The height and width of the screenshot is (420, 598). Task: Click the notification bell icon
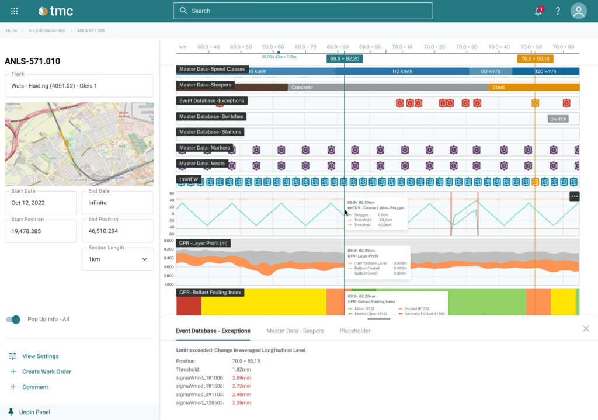coord(537,11)
